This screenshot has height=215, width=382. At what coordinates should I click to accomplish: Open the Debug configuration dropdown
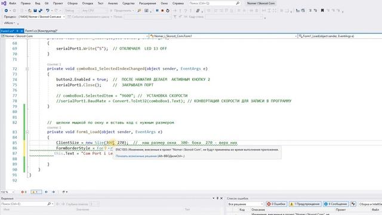click(x=72, y=11)
